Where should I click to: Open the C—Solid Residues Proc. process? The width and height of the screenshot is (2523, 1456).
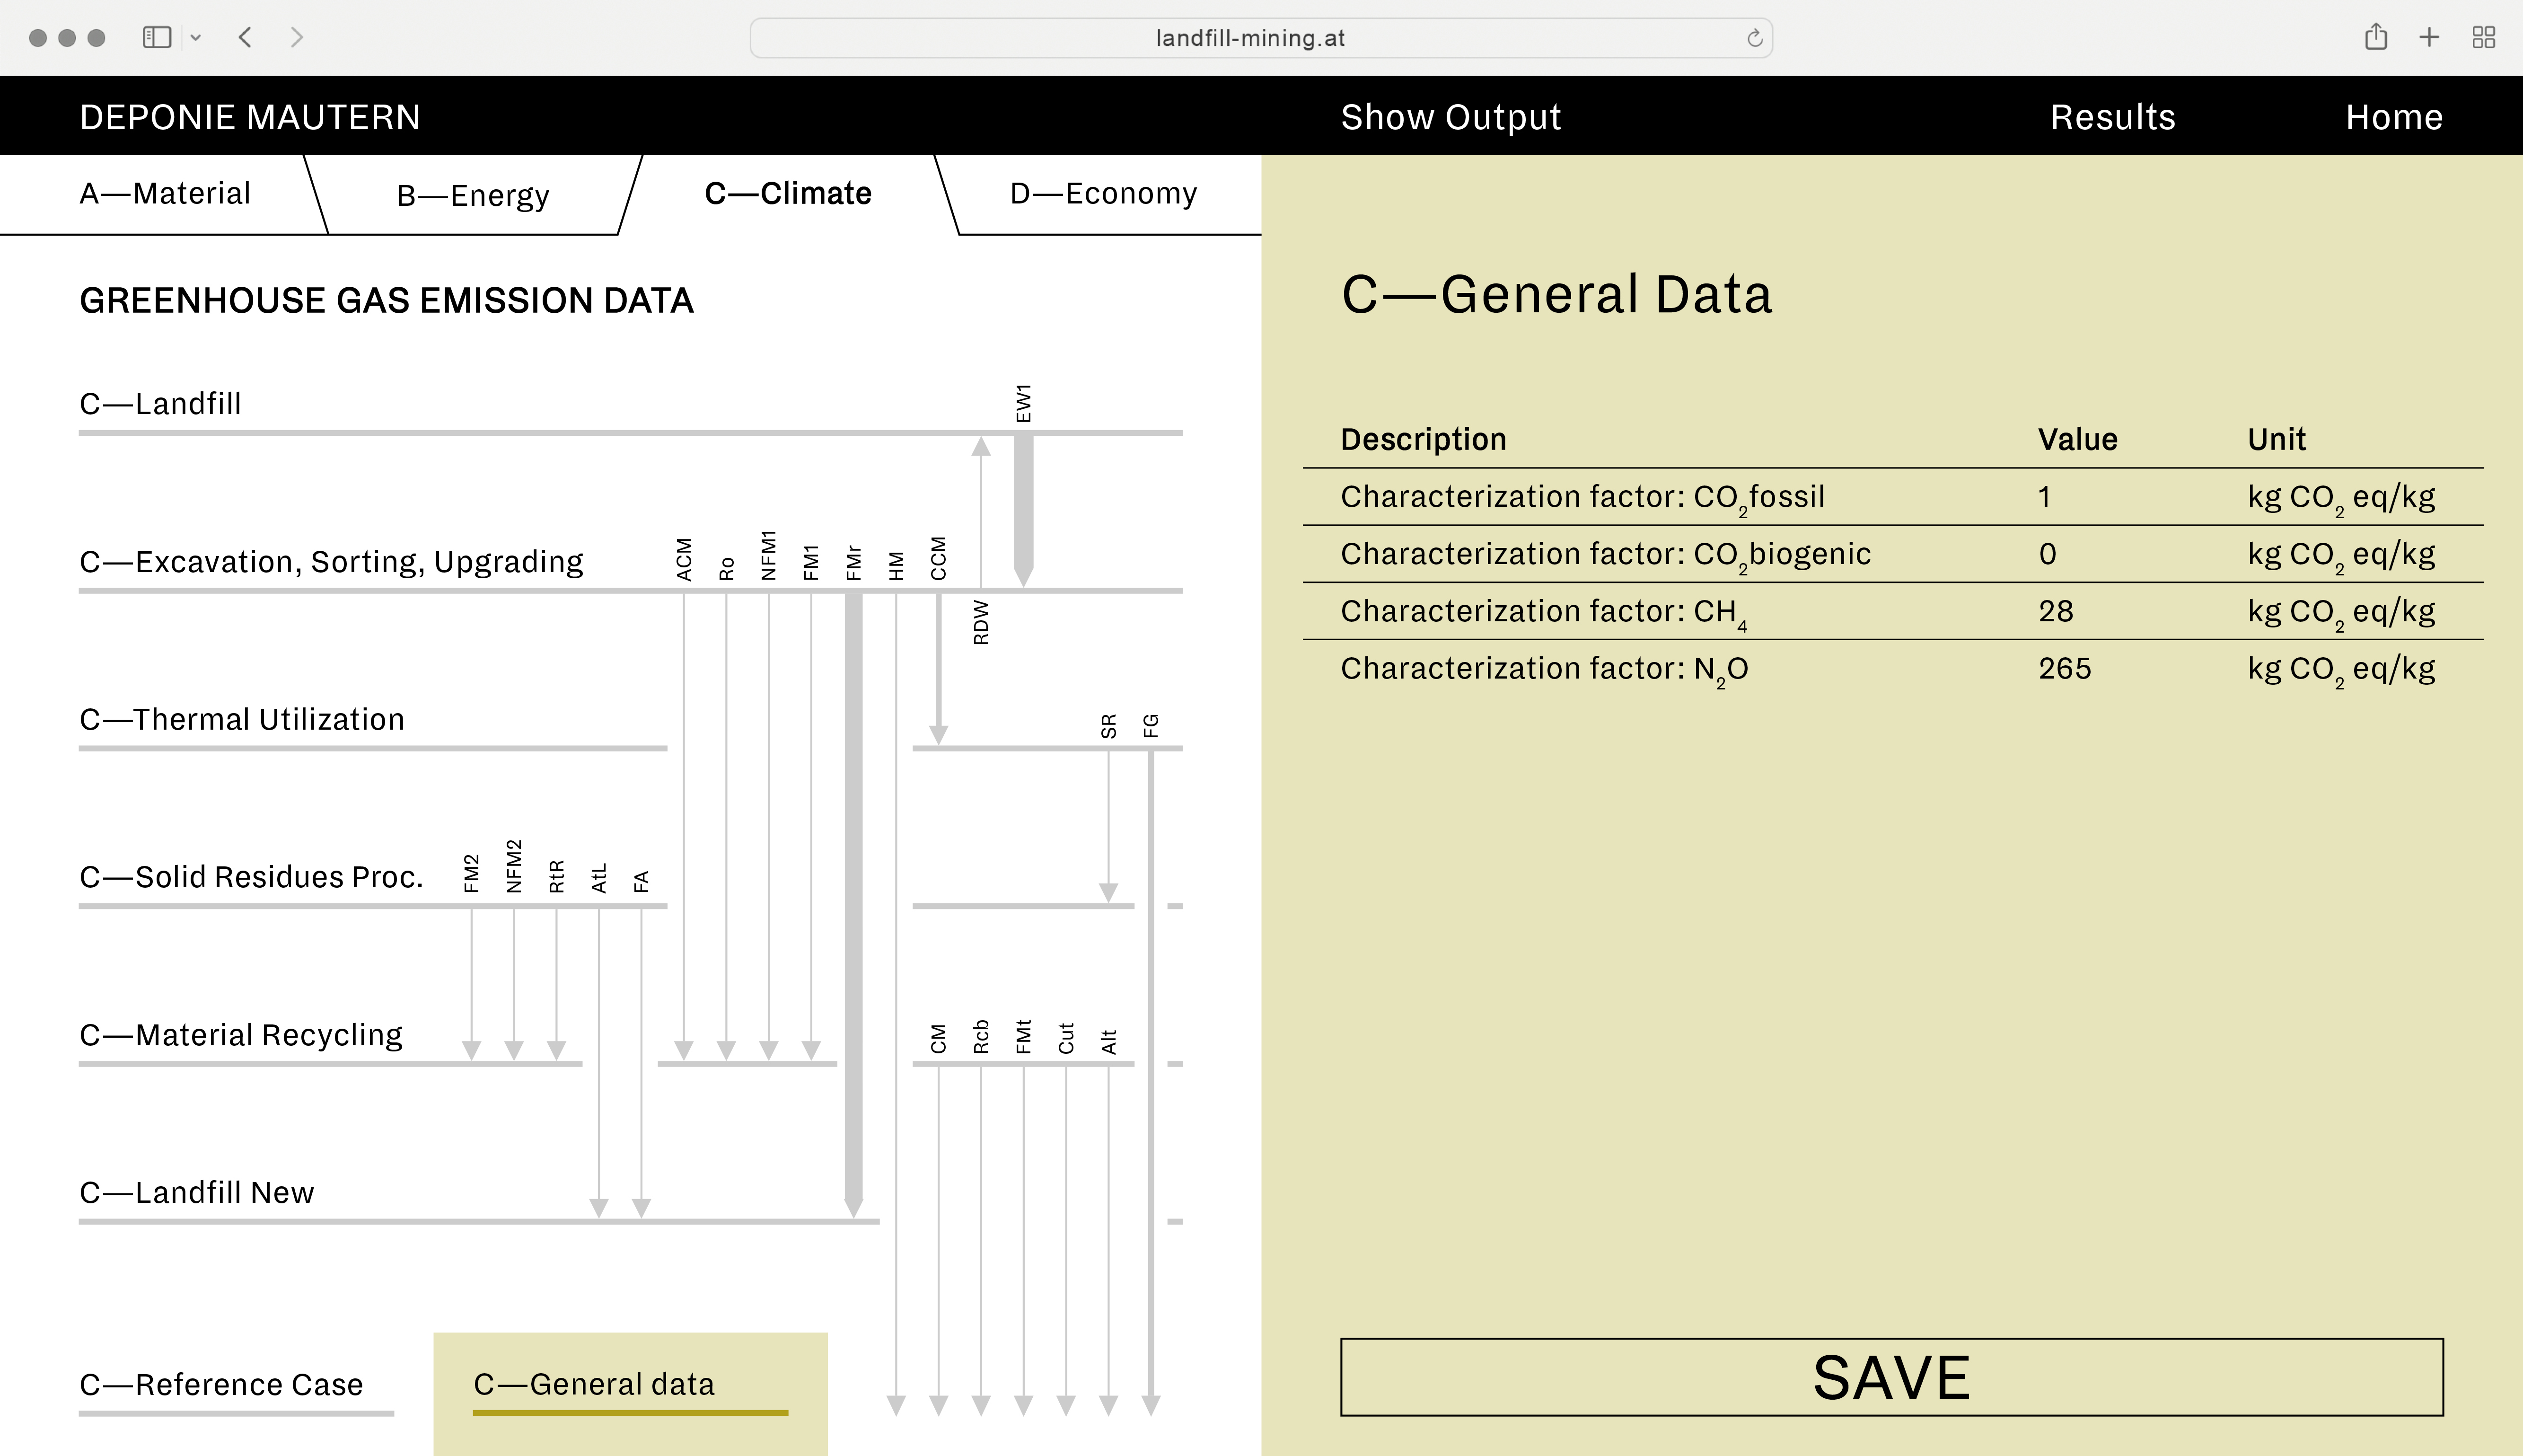click(251, 877)
